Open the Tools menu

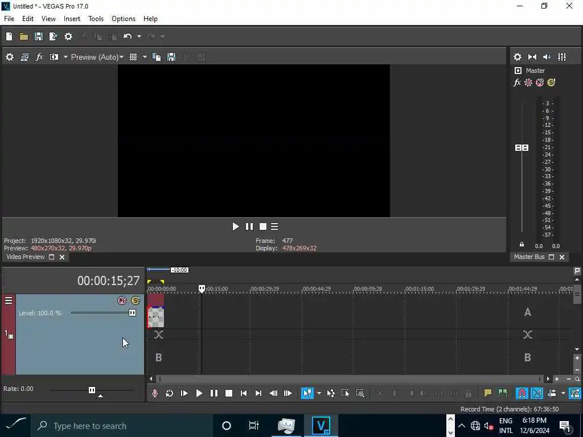(x=96, y=19)
